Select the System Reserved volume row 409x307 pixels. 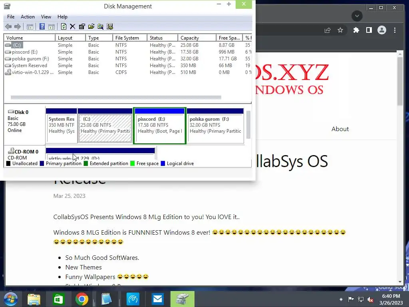pos(128,66)
